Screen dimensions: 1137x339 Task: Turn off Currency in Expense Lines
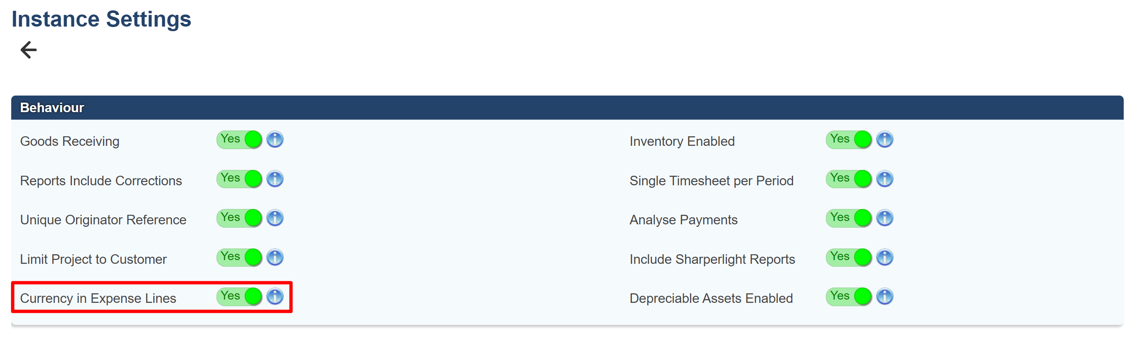pyautogui.click(x=239, y=296)
